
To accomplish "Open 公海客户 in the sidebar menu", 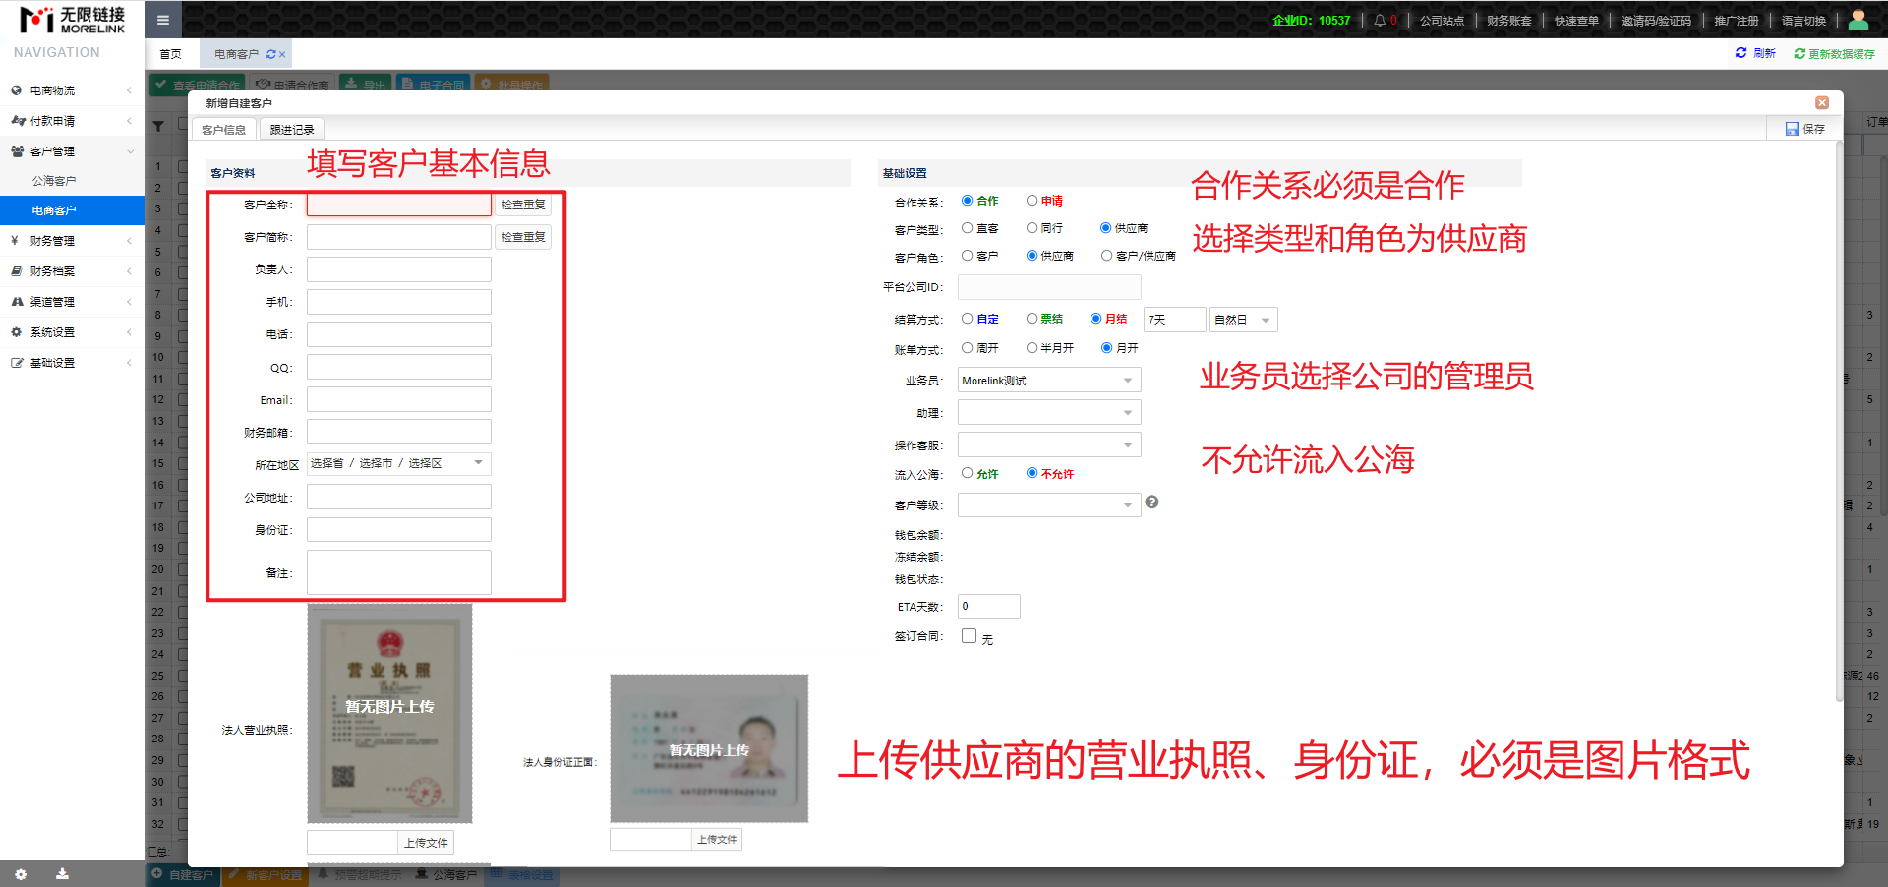I will click(54, 181).
